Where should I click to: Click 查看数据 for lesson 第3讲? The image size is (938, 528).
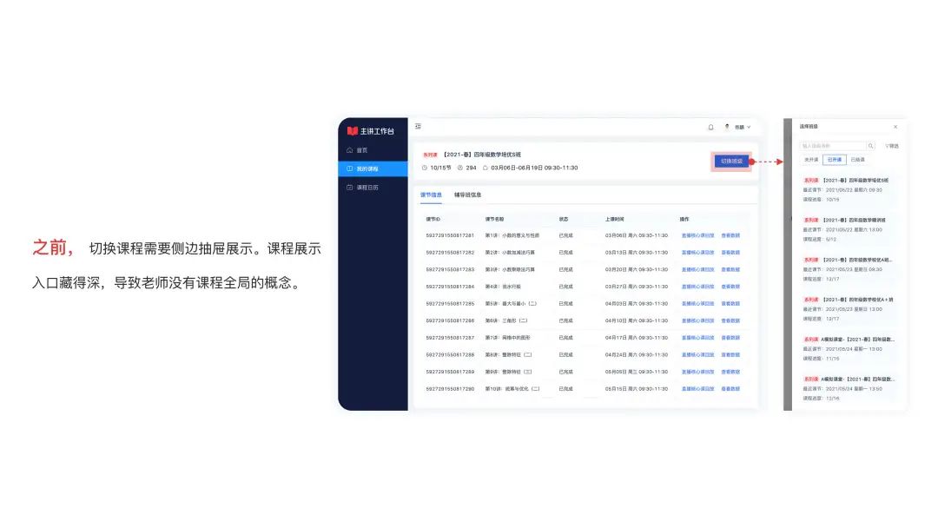(x=730, y=270)
